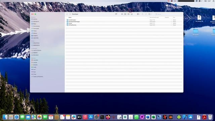215x121 pixels.
Task: Click the toolbar icon left of view buttons
Action: tap(116, 14)
